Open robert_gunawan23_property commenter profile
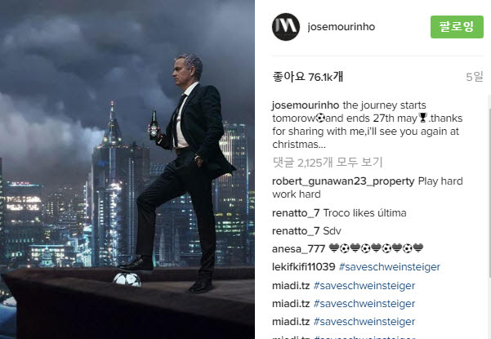This screenshot has width=491, height=339. pyautogui.click(x=343, y=181)
